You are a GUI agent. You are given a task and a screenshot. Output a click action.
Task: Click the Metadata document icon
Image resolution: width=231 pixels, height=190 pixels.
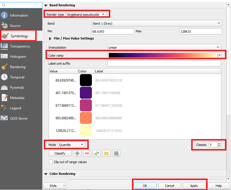4,98
